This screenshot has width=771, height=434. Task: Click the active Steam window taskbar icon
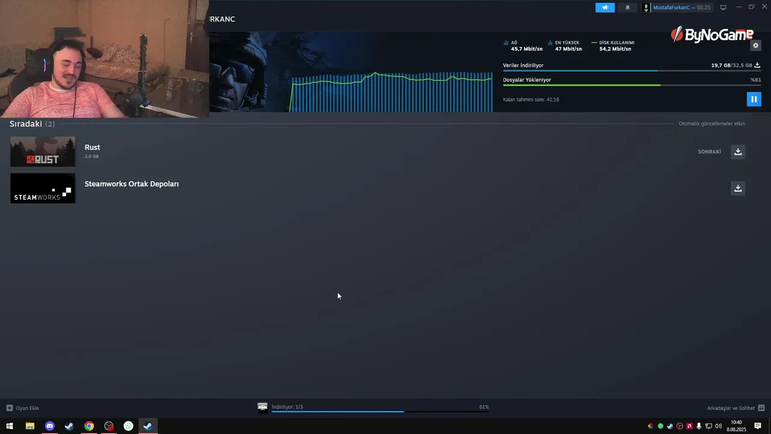click(x=148, y=426)
